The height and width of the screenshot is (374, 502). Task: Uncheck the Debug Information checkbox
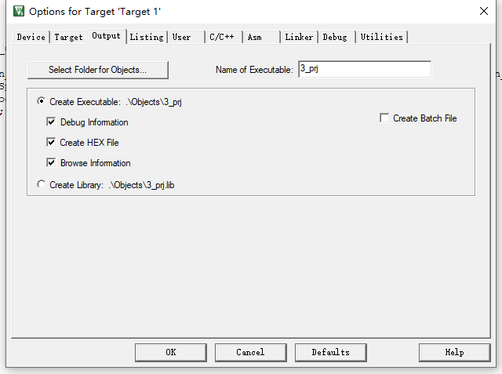51,122
